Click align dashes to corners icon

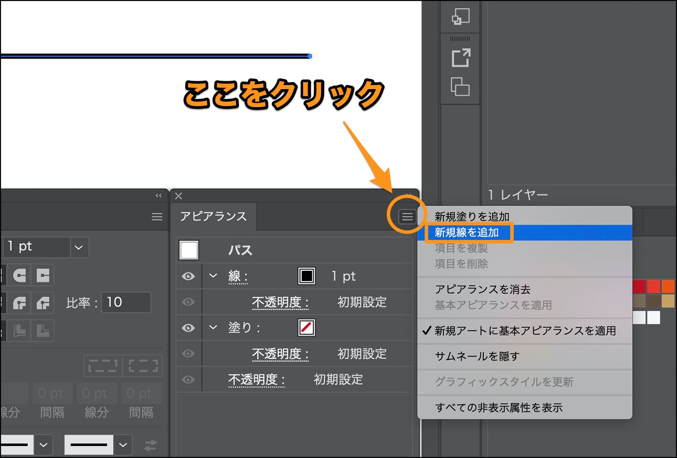point(143,366)
